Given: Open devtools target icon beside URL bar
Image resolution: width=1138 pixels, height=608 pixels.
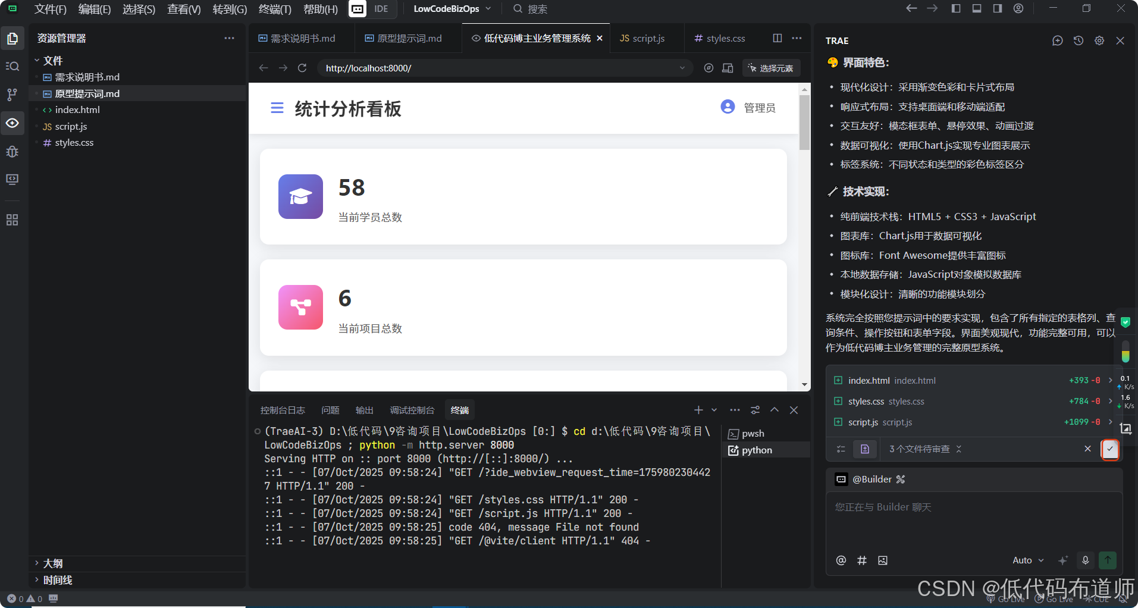Looking at the screenshot, I should tap(708, 68).
